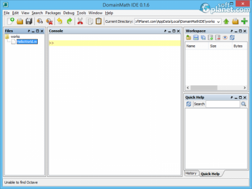Select HelloWorld.m in the Files tree

(27, 42)
